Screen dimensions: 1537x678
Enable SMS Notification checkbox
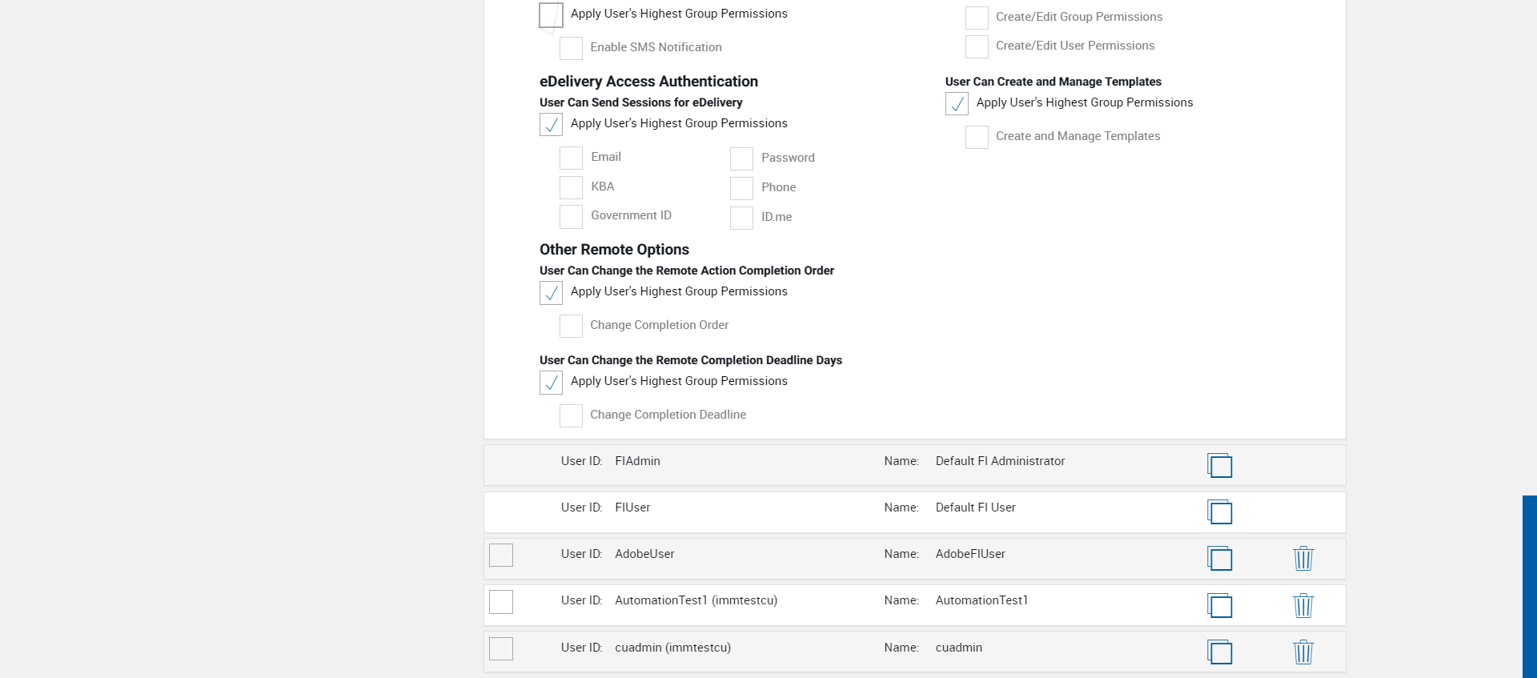pos(571,48)
